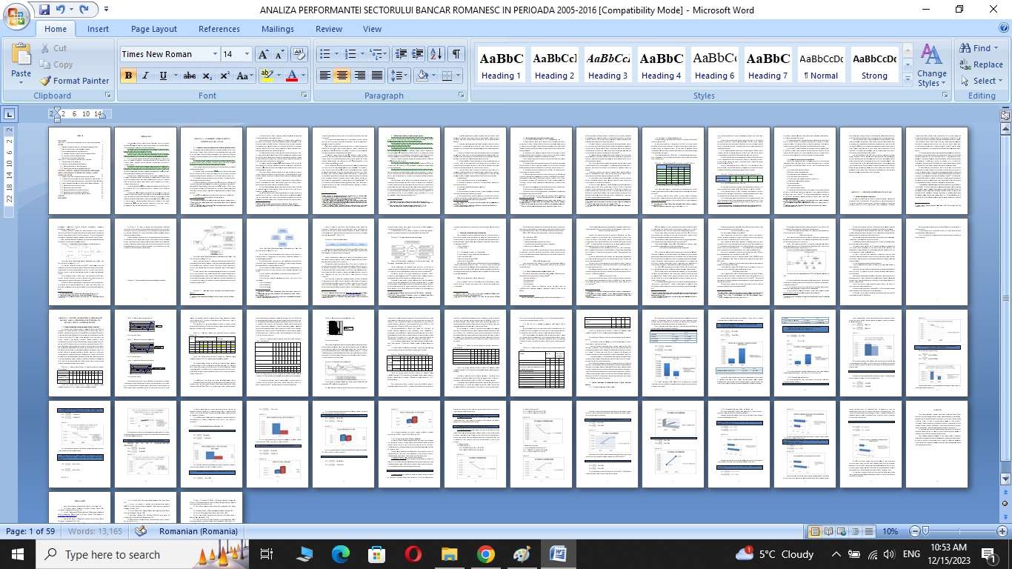Viewport: 1012px width, 569px height.
Task: Open the font size dropdown
Action: tap(247, 54)
